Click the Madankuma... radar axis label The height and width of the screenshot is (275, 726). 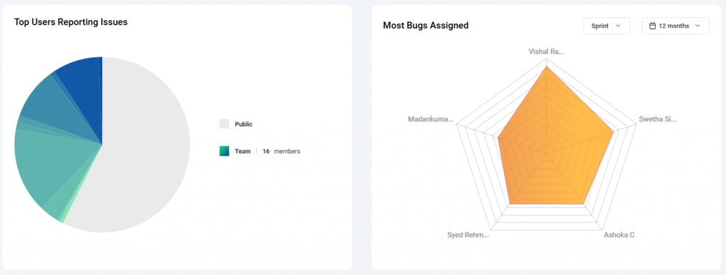[430, 119]
